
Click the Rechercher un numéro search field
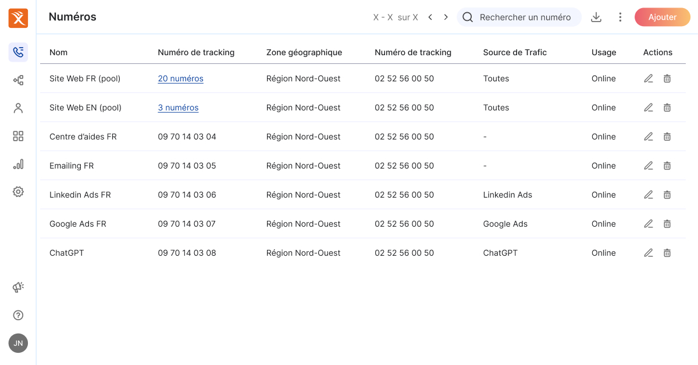tap(525, 17)
